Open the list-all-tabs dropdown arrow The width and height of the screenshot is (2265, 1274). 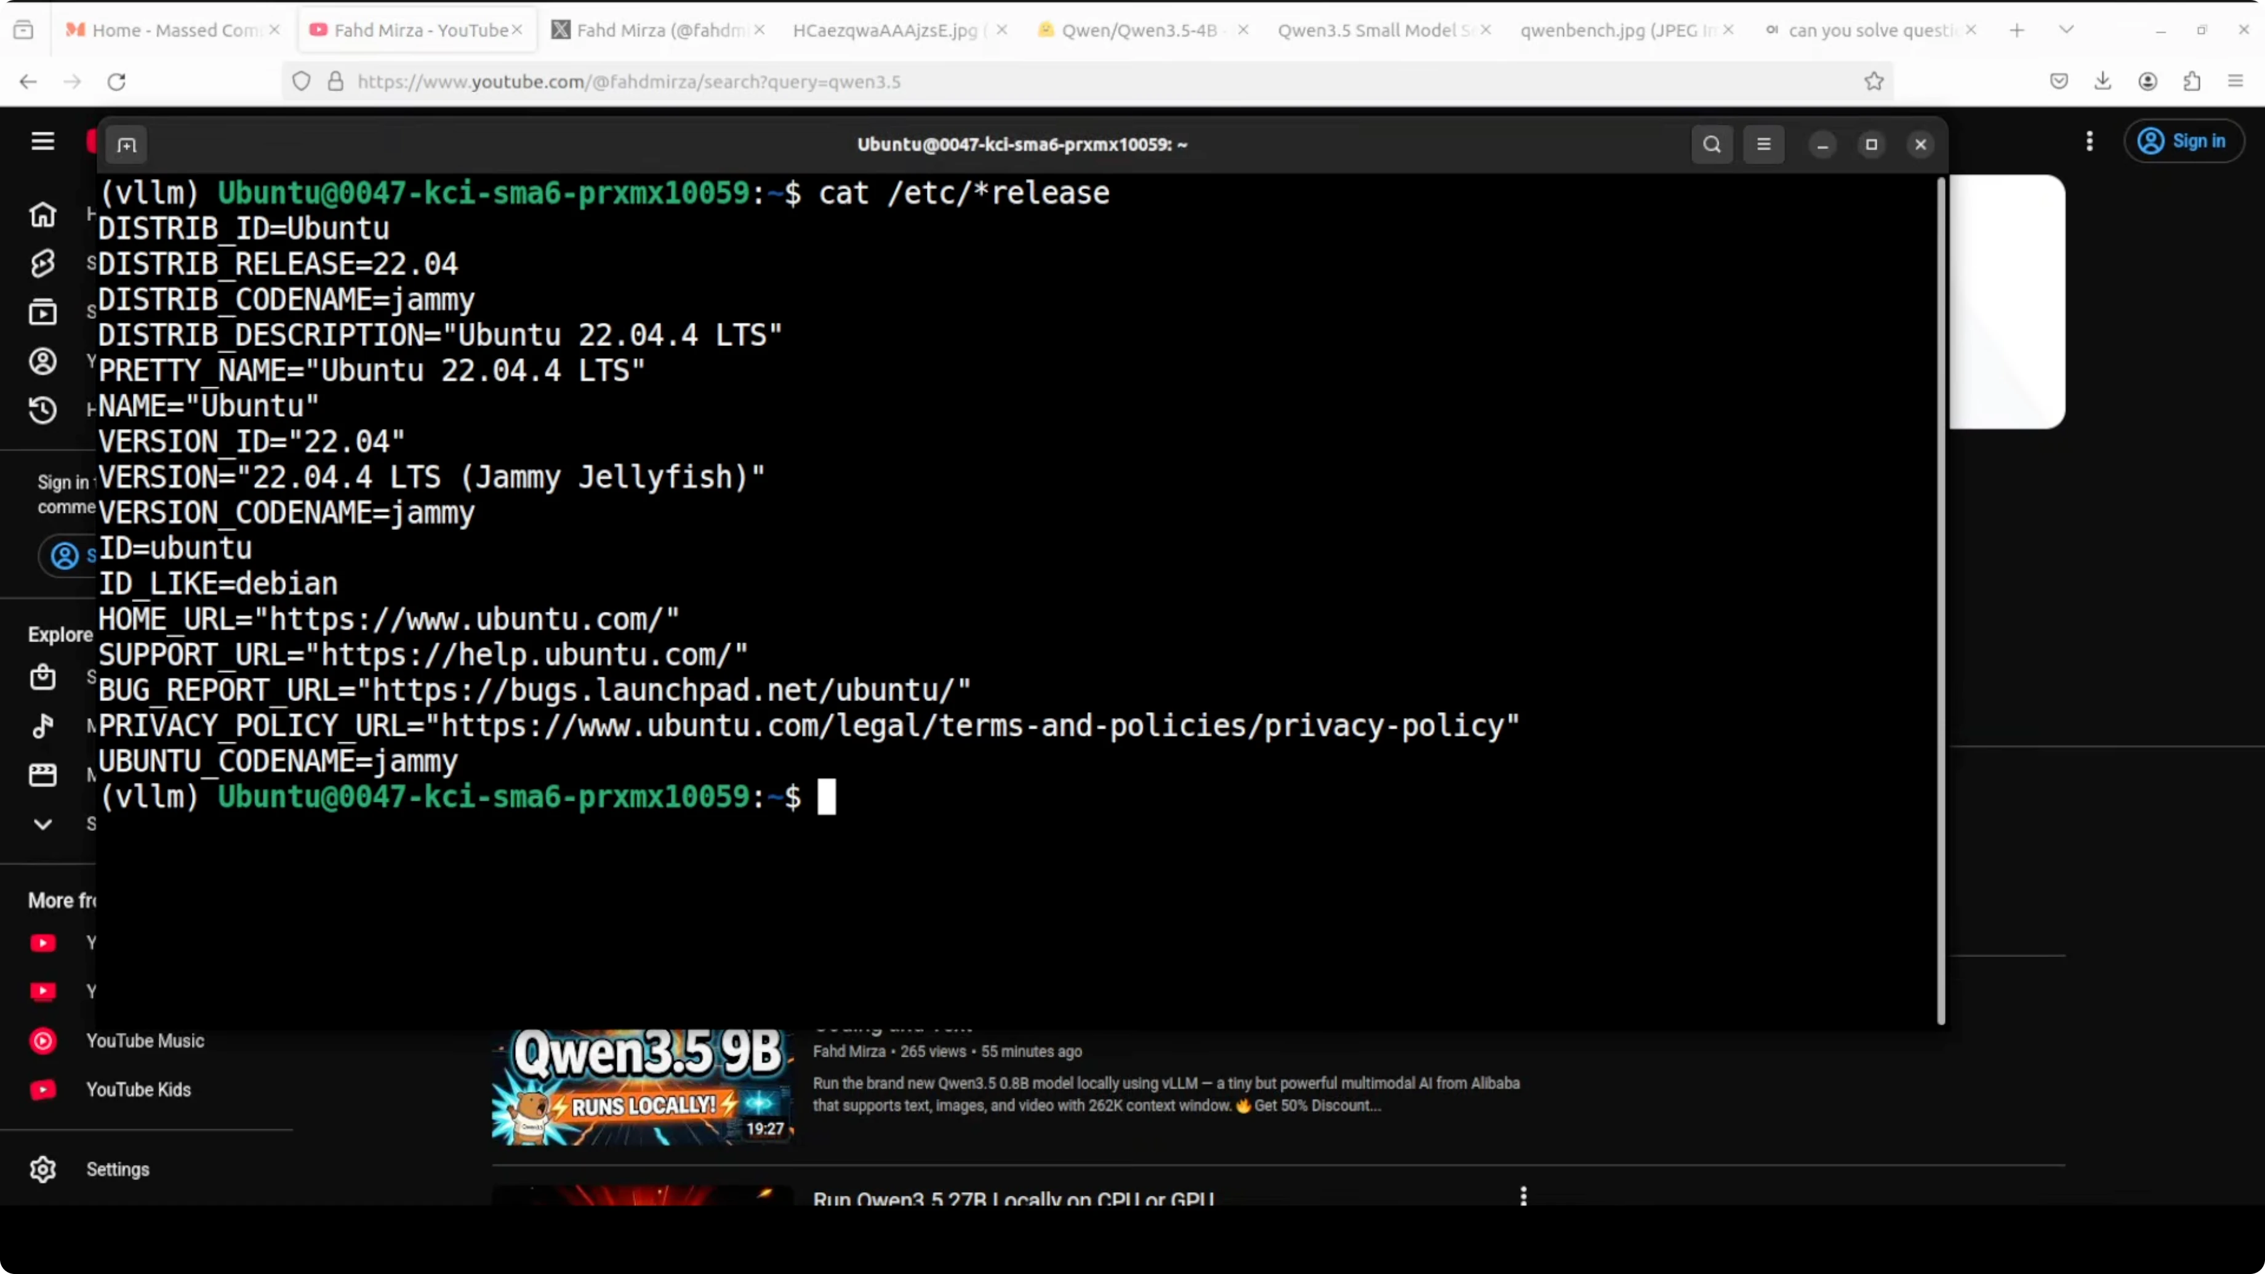click(x=2066, y=30)
